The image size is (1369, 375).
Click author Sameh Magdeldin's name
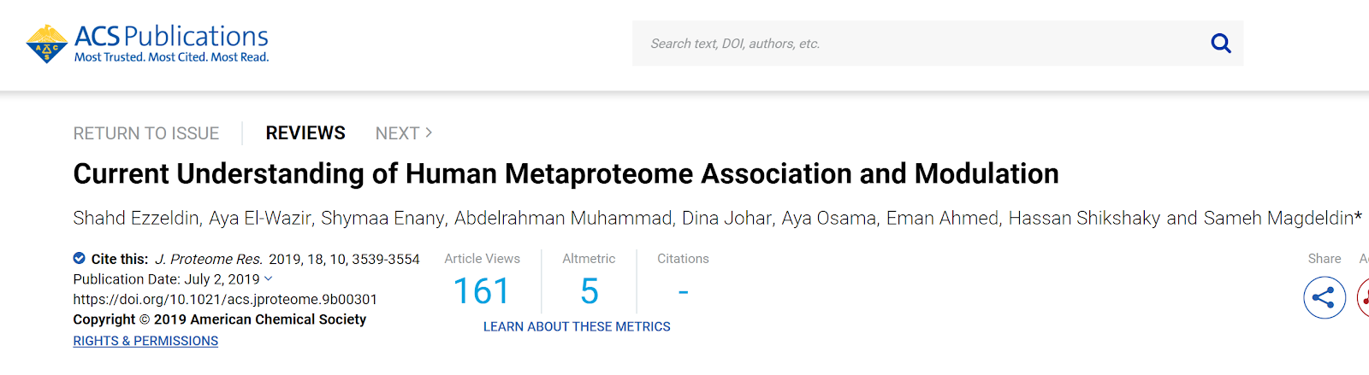(x=1278, y=218)
